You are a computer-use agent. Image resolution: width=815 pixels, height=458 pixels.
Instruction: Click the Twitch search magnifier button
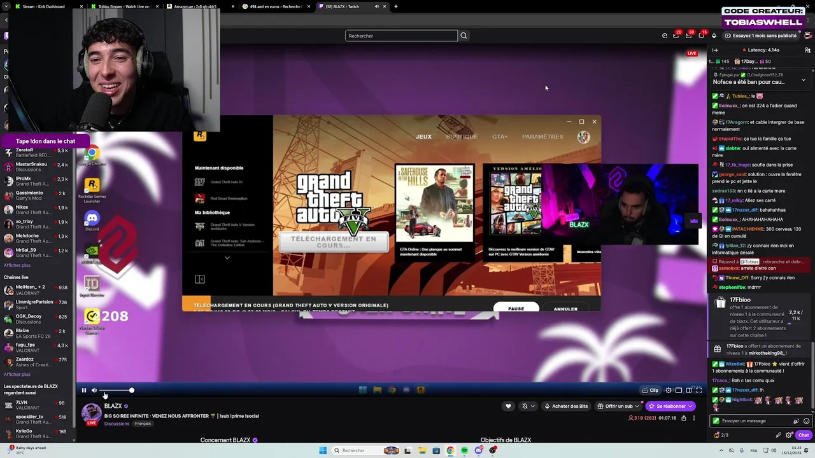pyautogui.click(x=464, y=36)
